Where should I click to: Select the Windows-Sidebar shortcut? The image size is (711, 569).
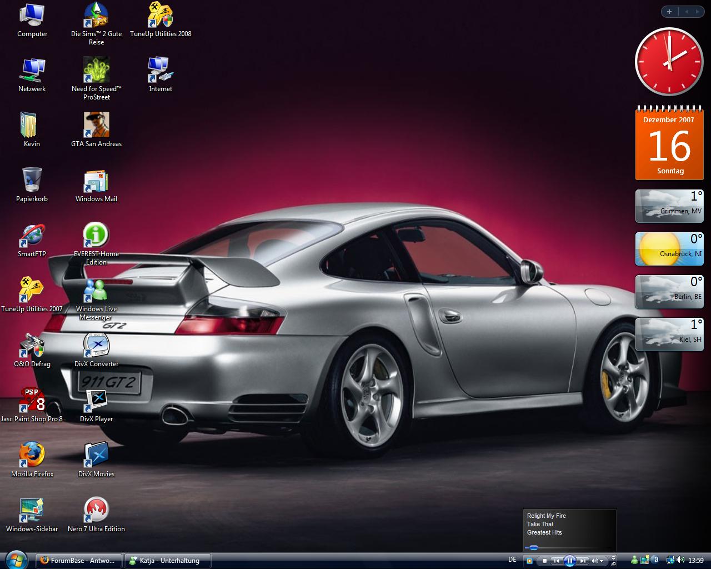[32, 515]
